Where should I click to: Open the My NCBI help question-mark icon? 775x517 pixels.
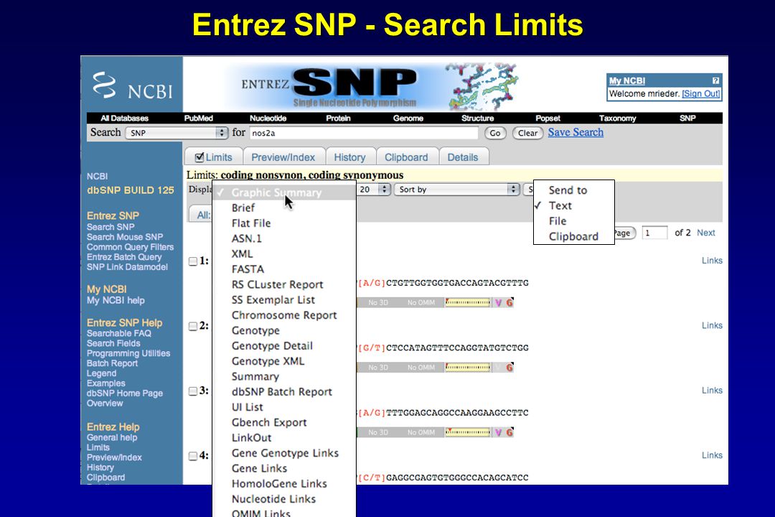[715, 80]
